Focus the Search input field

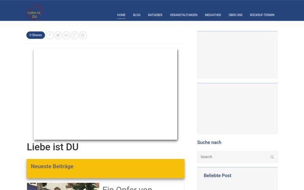point(237,157)
